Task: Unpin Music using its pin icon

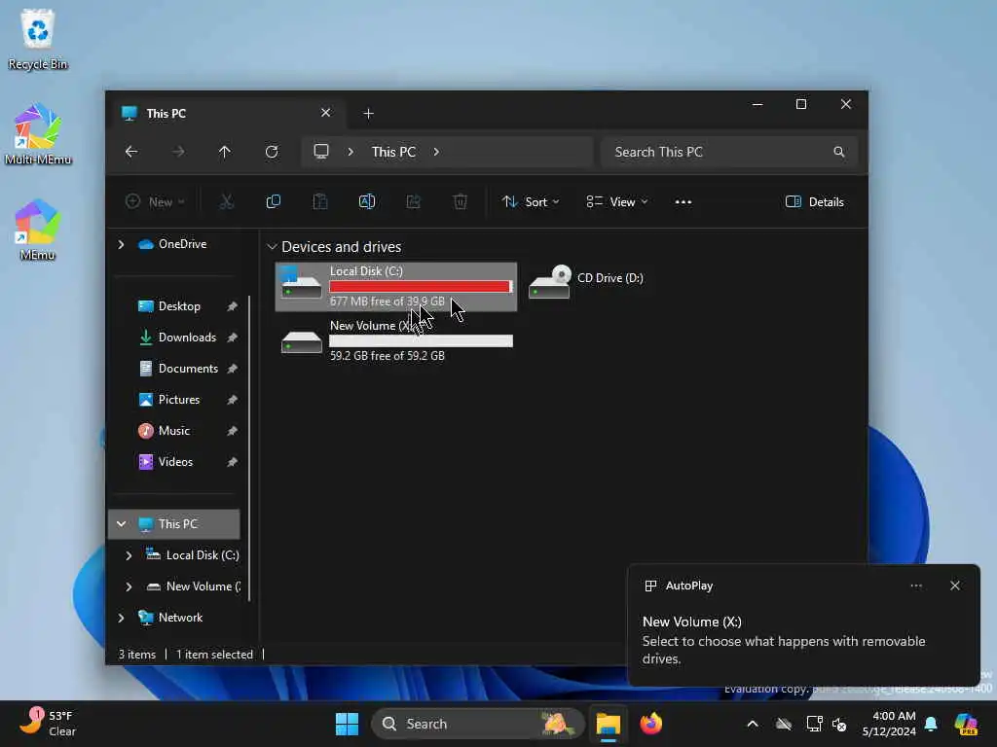Action: coord(232,431)
